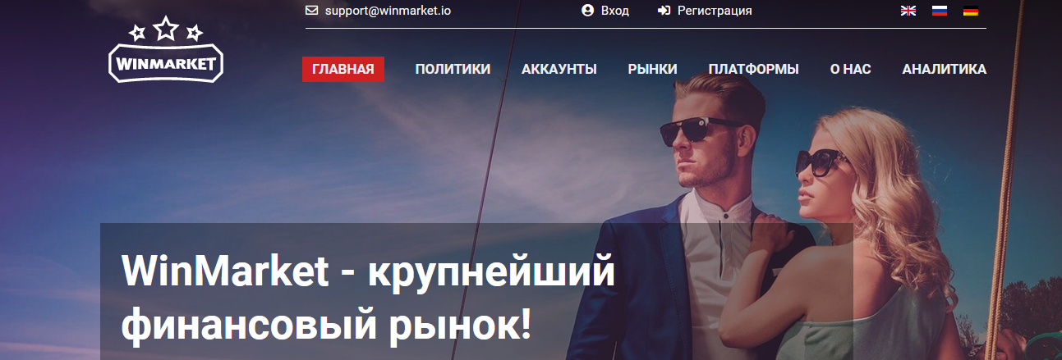Screen dimensions: 1062x360
Task: Open the ПЛАТФОРМЫ menu item
Action: tap(754, 70)
